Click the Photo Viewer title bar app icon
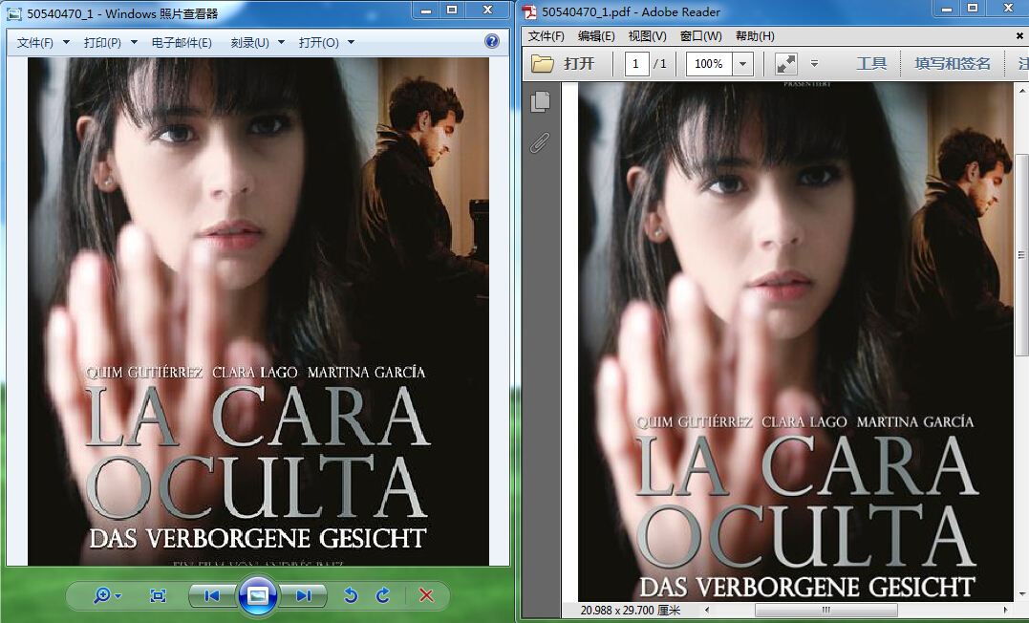Viewport: 1029px width, 623px height. pyautogui.click(x=13, y=13)
